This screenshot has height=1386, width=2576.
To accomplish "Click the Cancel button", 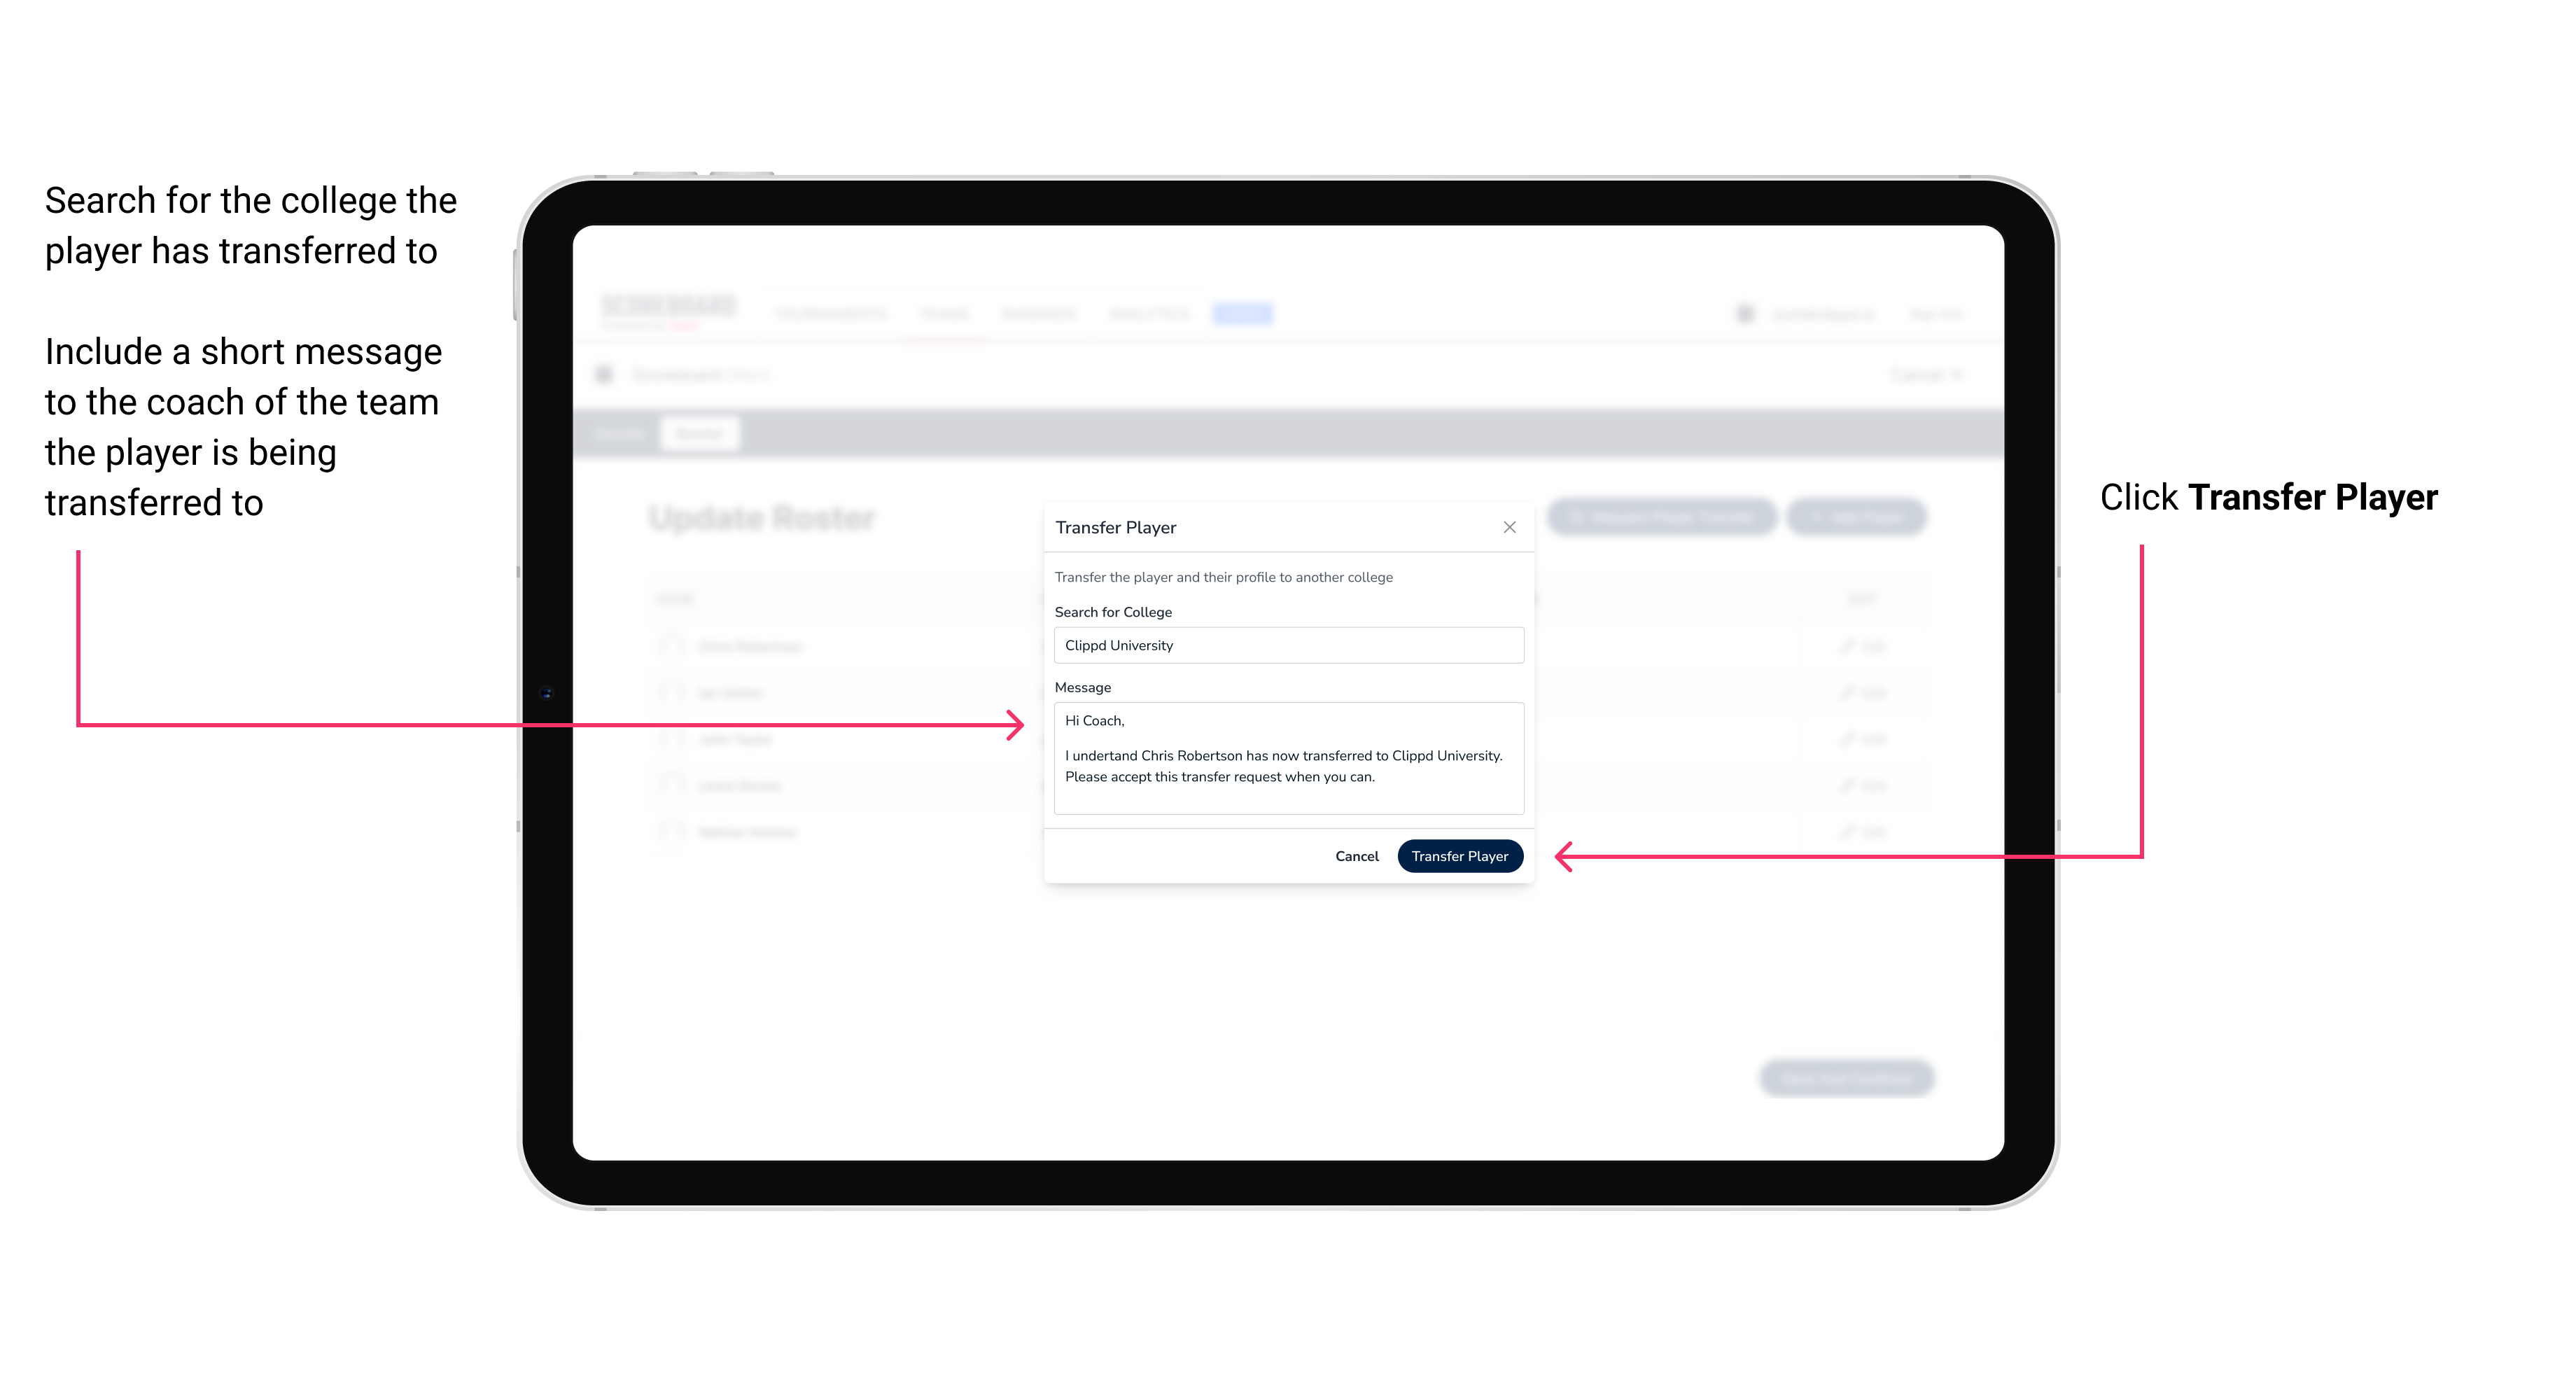I will (1358, 855).
